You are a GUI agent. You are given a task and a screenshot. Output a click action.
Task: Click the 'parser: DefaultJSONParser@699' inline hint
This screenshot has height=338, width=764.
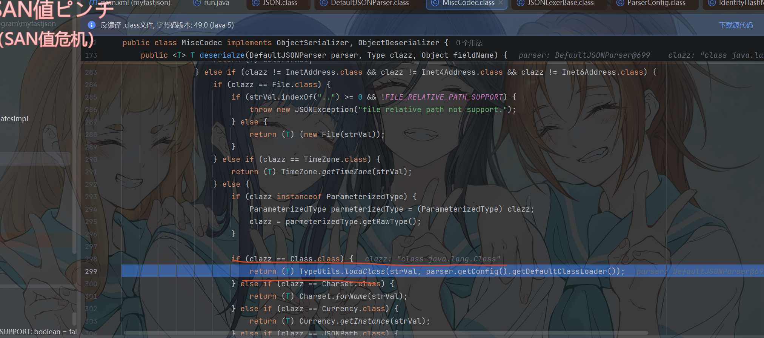584,55
